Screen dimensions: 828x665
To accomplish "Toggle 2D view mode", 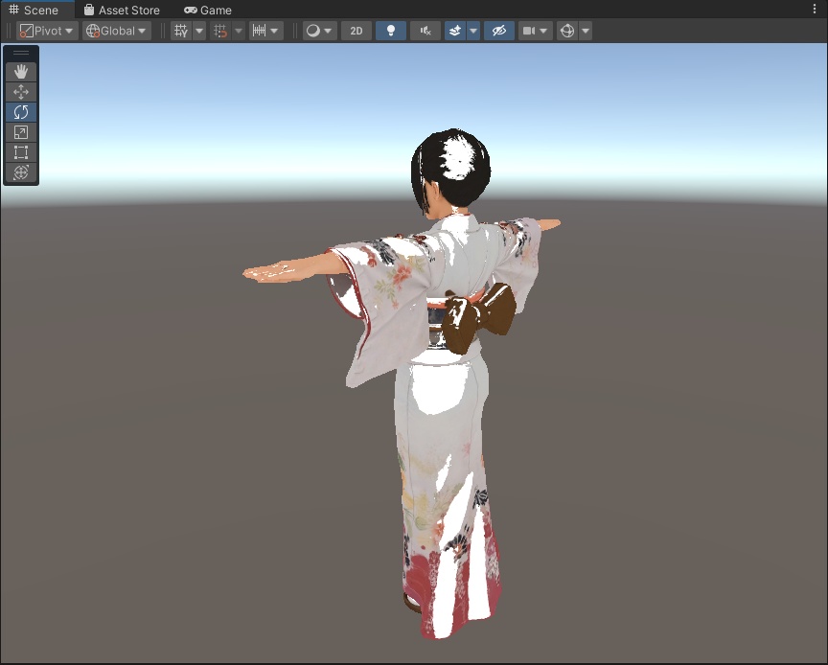I will [356, 30].
